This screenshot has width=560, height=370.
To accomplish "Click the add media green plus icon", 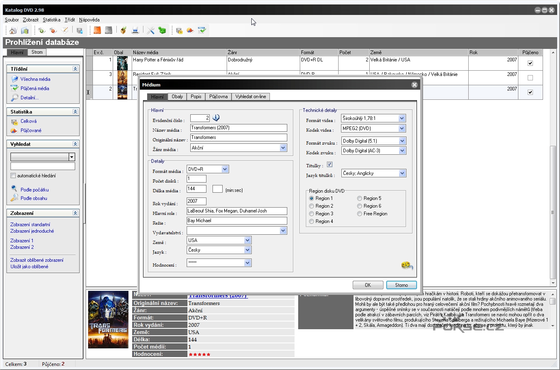I will click(42, 30).
